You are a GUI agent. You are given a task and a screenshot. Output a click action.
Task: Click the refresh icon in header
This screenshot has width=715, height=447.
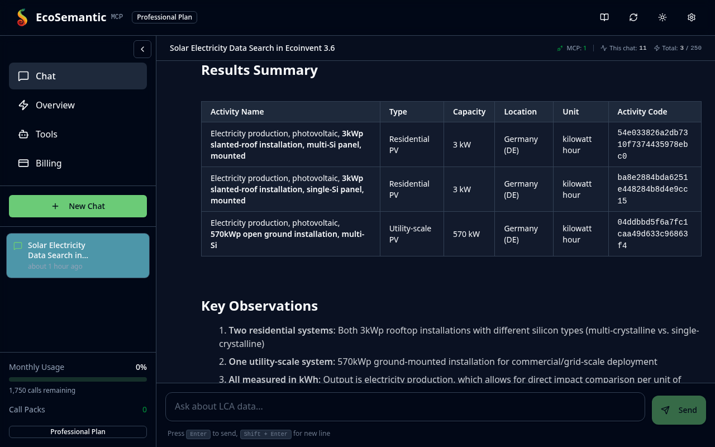[x=633, y=17]
